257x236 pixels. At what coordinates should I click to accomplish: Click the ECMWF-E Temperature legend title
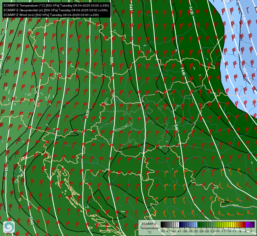(x=149, y=226)
